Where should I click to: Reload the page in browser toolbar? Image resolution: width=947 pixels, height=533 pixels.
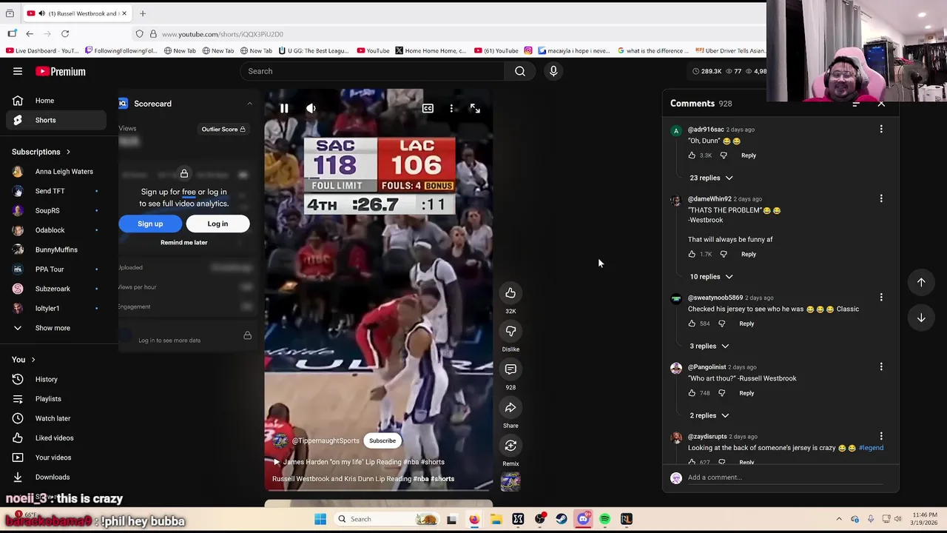65,34
